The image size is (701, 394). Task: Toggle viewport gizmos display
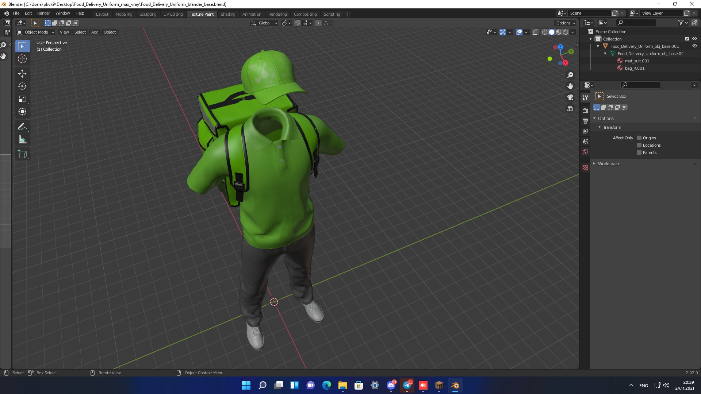(x=503, y=32)
